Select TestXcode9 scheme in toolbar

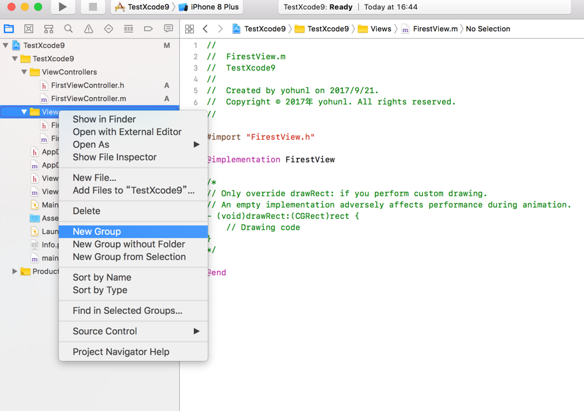[142, 7]
